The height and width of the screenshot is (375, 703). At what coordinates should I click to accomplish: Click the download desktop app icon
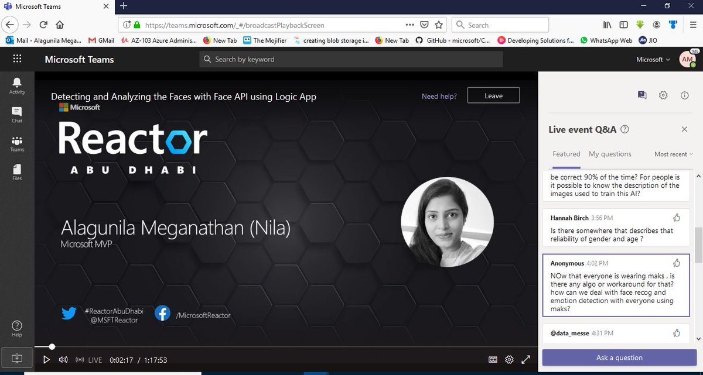pyautogui.click(x=16, y=357)
